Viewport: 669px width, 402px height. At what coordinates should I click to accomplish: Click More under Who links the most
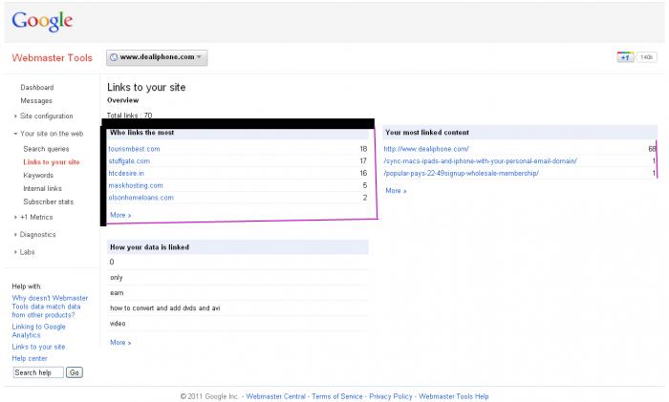coord(120,215)
